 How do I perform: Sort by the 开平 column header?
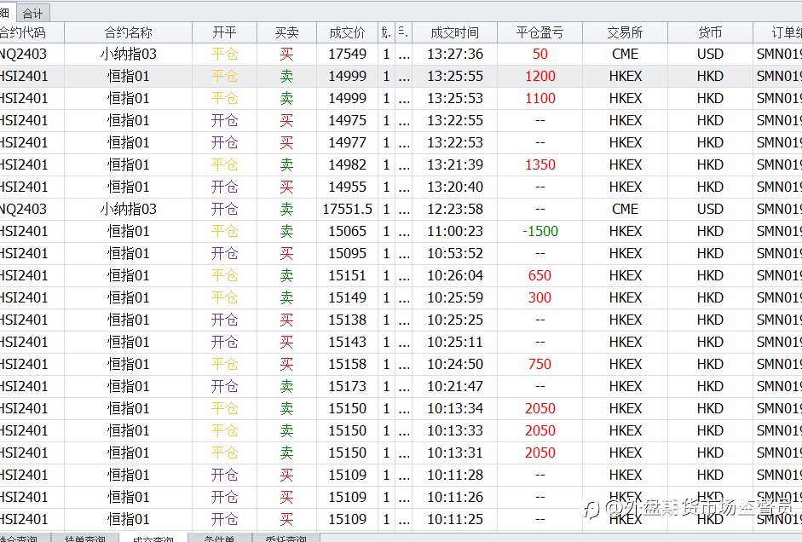(224, 32)
